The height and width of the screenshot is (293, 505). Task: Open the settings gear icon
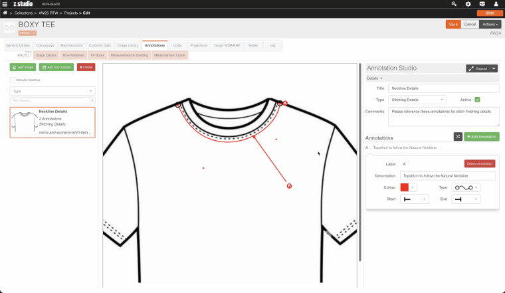click(x=468, y=4)
